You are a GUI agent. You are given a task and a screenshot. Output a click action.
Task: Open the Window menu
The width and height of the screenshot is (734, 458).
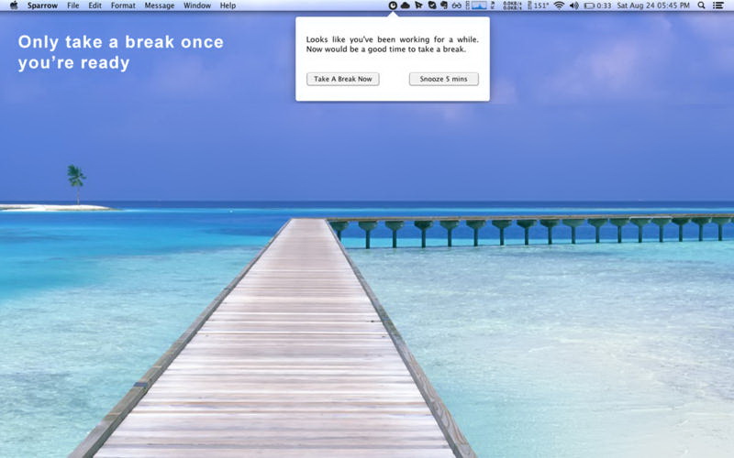pos(196,5)
